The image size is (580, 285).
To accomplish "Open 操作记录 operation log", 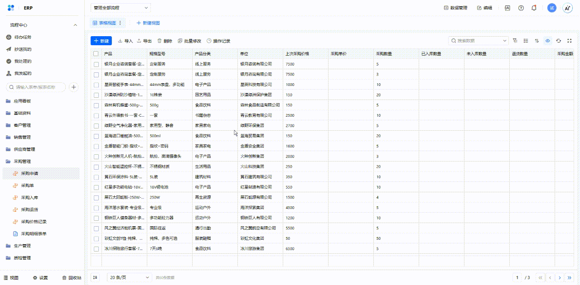I will click(218, 41).
